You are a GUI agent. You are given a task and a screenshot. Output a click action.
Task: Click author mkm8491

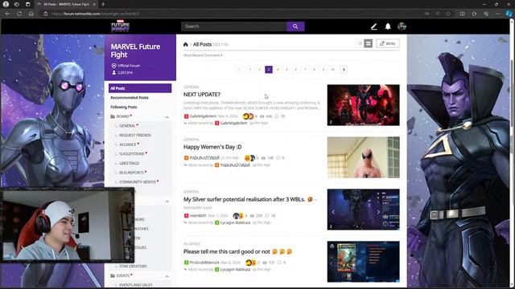click(x=198, y=216)
